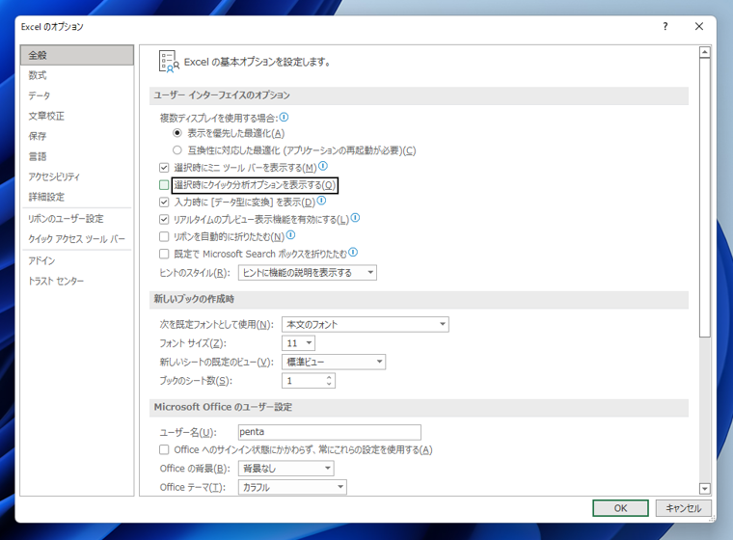Screen dimensions: 733x540
Task: Open 次を既定フォントとして使用 dropdown
Action: (366, 324)
